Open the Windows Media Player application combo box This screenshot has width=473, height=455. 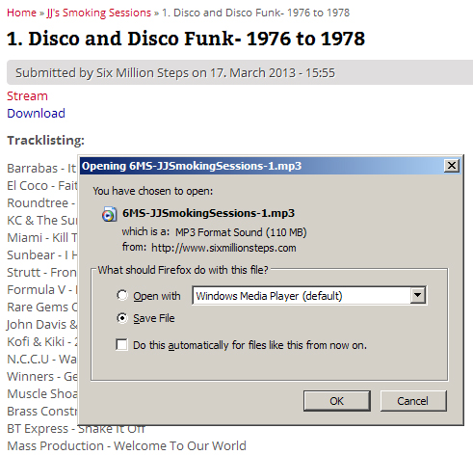click(309, 295)
